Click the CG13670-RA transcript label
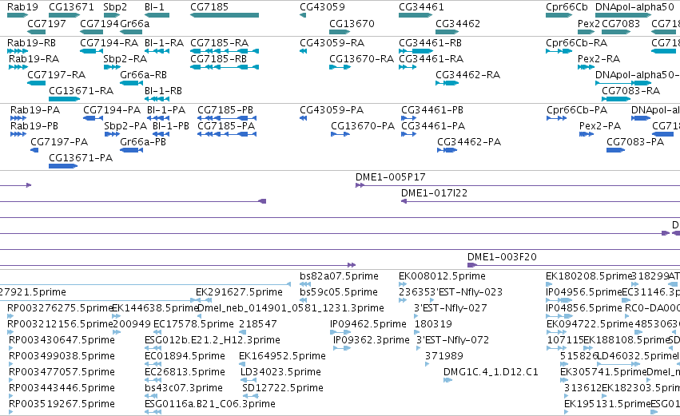 [361, 59]
